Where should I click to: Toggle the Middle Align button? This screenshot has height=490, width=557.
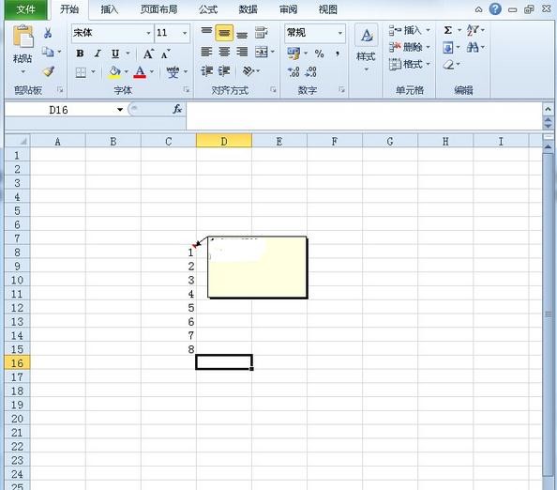click(x=224, y=33)
